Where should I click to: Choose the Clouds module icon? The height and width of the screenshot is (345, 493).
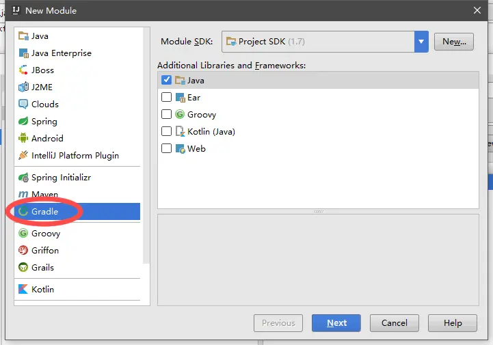23,104
